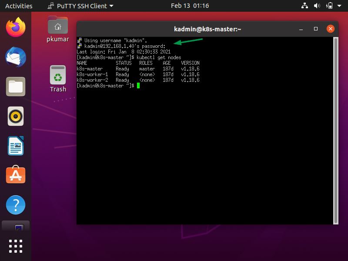Launch the Ubuntu Software store

[16, 176]
